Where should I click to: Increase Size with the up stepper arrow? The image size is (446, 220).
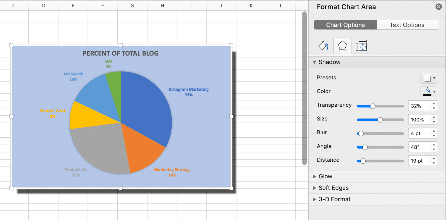pyautogui.click(x=434, y=117)
